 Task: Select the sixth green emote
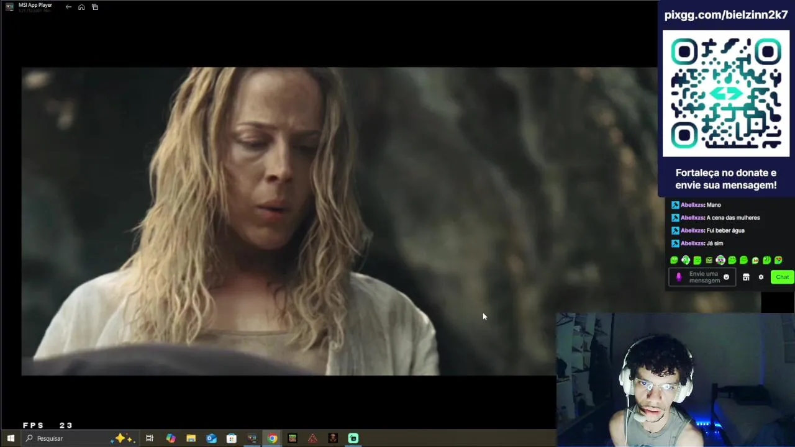tap(732, 260)
